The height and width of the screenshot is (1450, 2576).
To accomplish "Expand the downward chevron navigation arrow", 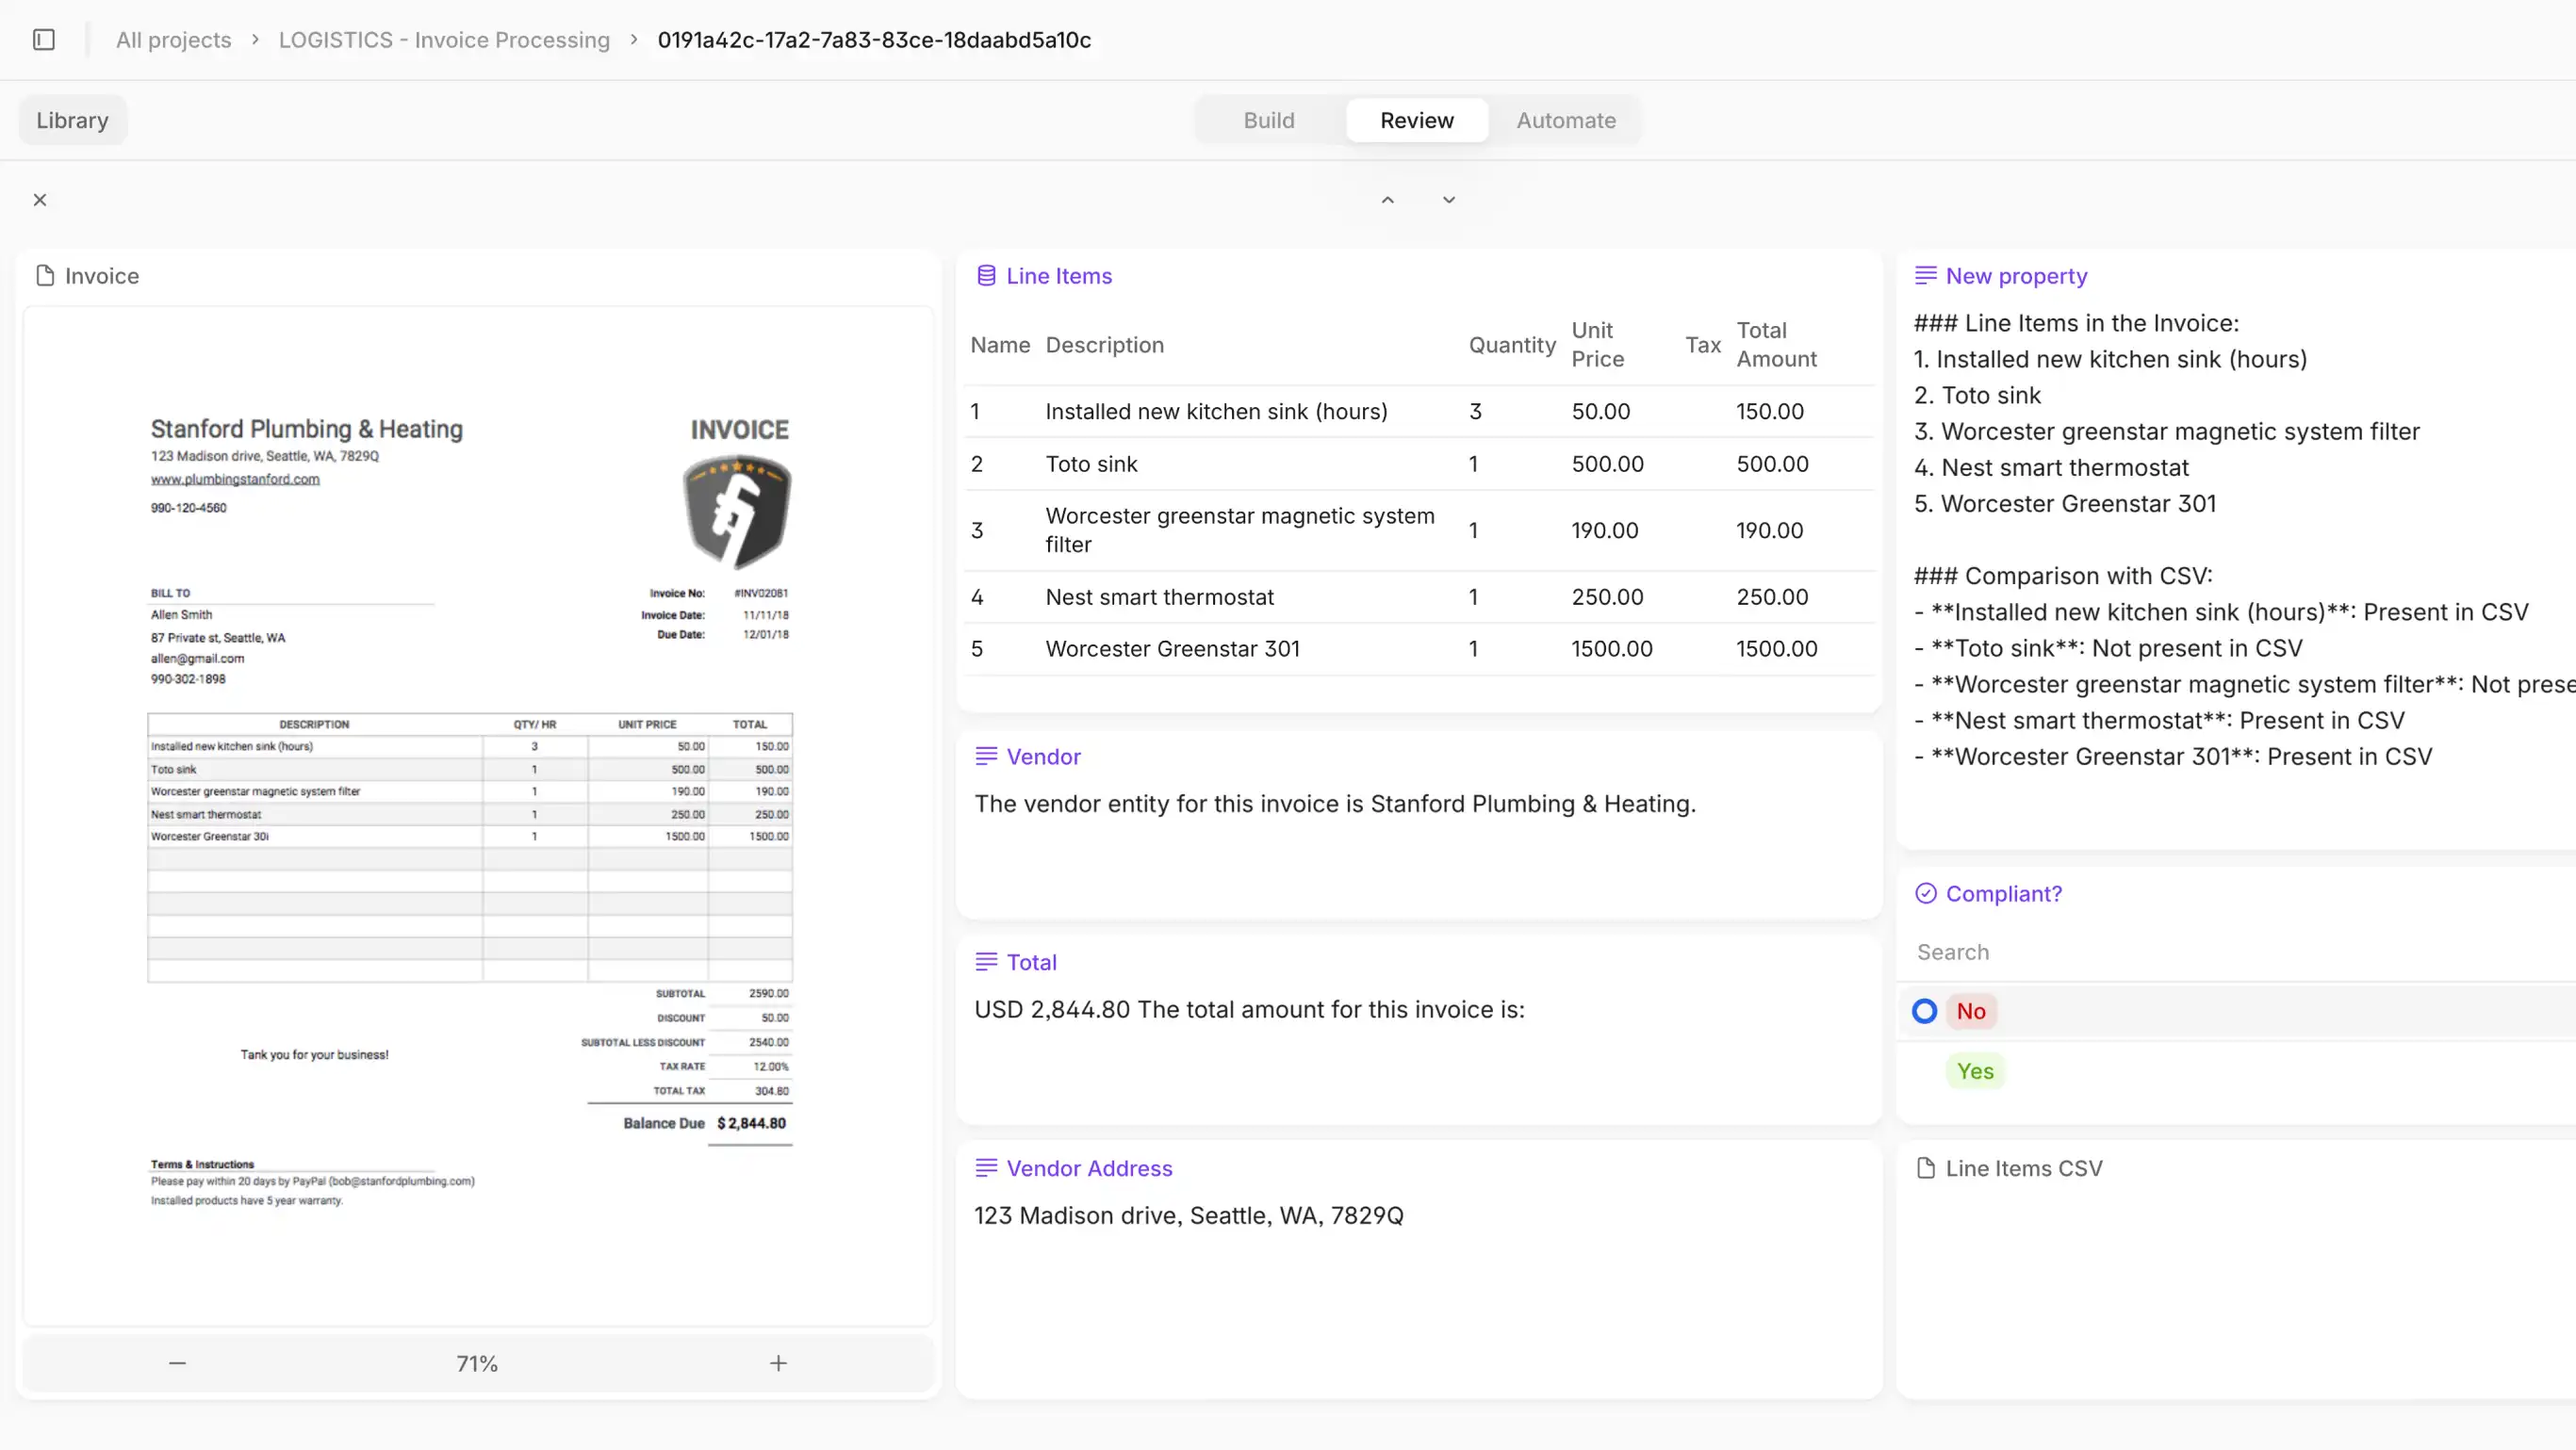I will (x=1449, y=200).
